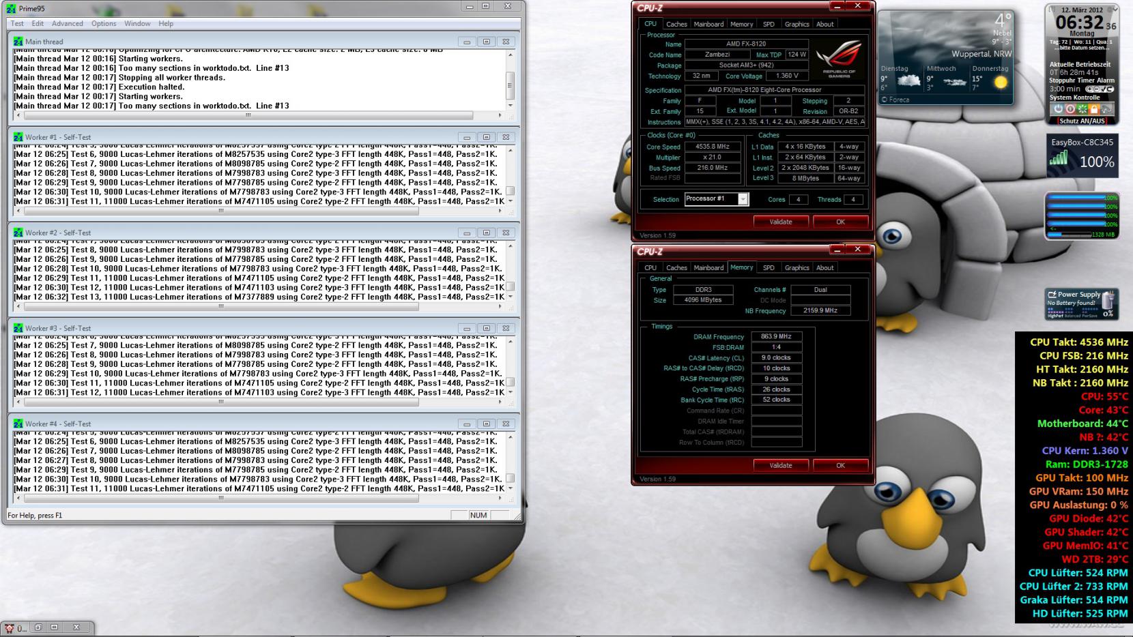This screenshot has width=1133, height=637.
Task: Click the battery plug icon in Power Supply gadget
Action: 1106,301
